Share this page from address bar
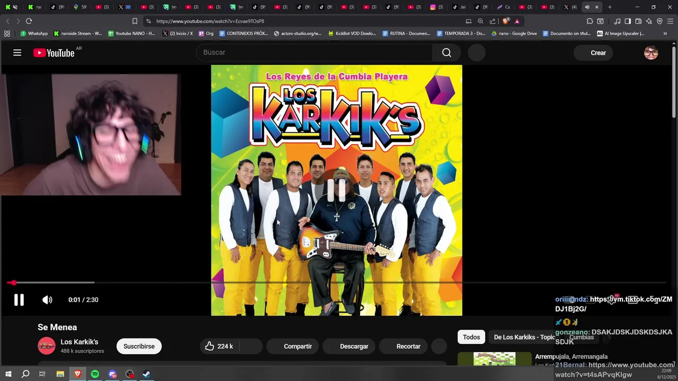The height and width of the screenshot is (381, 678). 493,21
